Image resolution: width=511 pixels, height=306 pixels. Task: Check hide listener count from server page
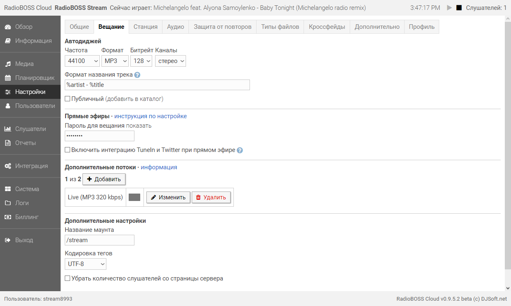point(68,278)
